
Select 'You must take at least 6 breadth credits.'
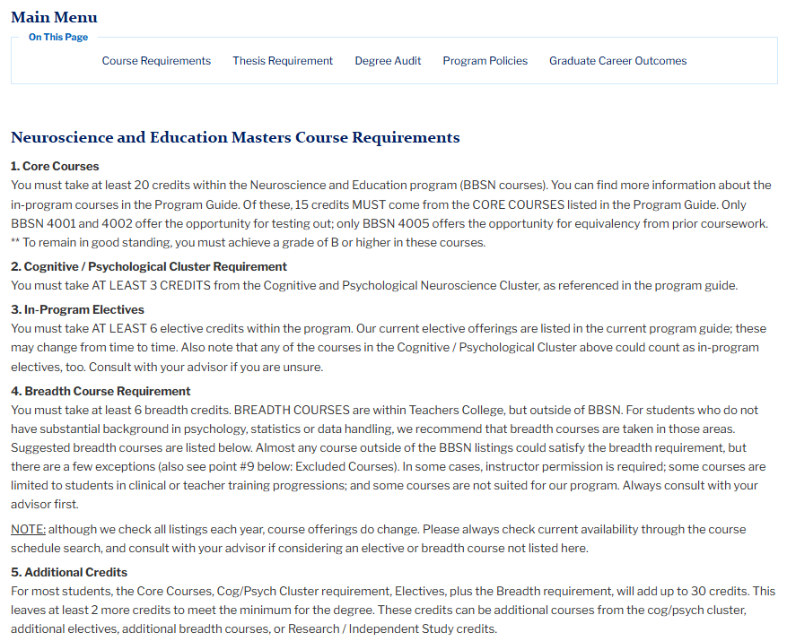tap(121, 411)
